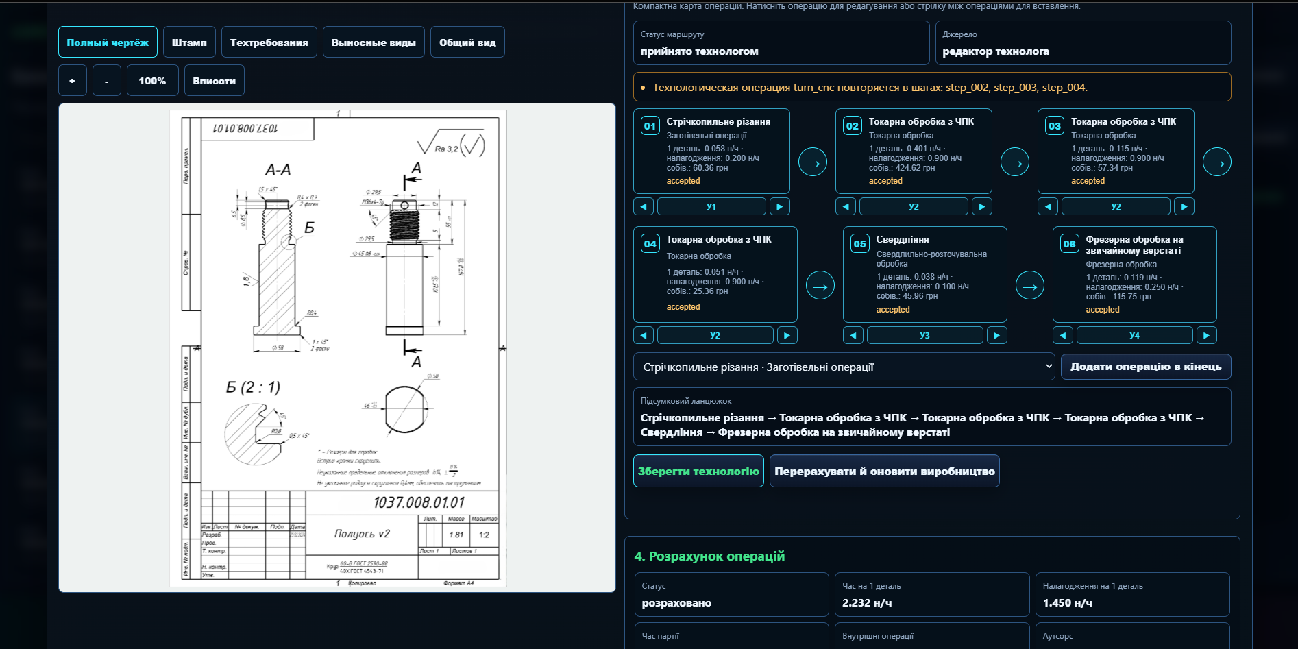Click the Статус розраховано field
The image size is (1298, 649).
click(732, 594)
